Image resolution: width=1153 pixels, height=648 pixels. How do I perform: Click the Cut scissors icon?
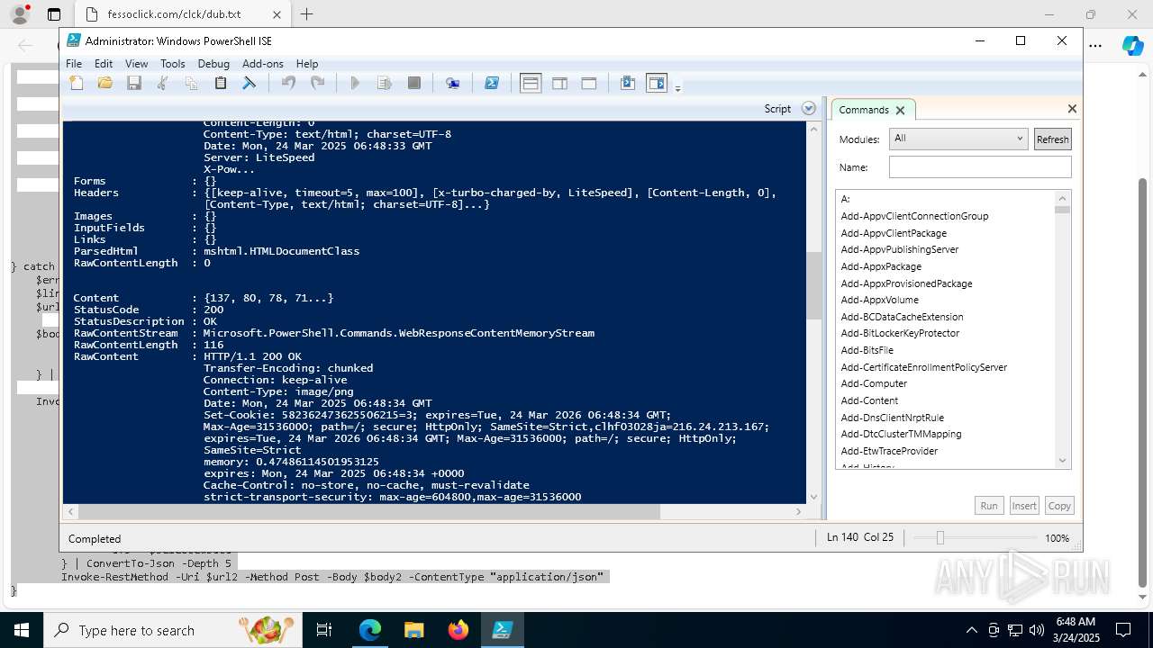pos(163,83)
